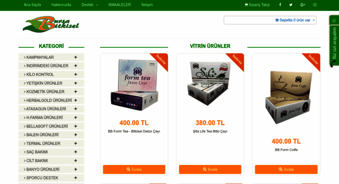This screenshot has width=339, height=184.
Task: Open the Sepette 0 ürün var dropdown
Action: point(270,20)
